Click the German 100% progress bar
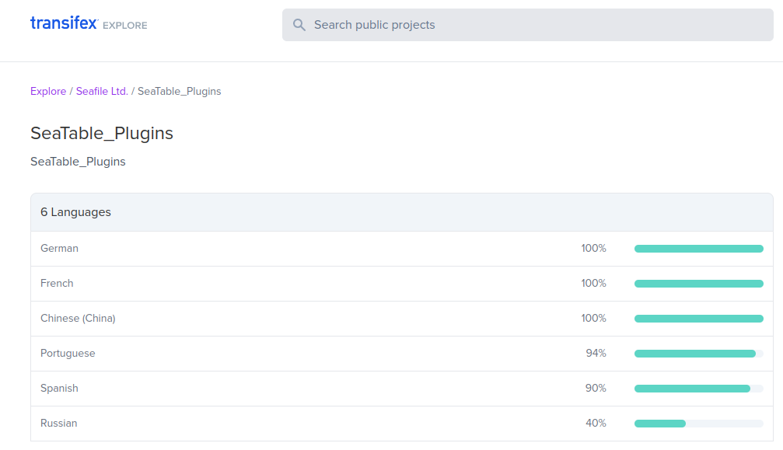This screenshot has width=783, height=450. pyautogui.click(x=698, y=249)
